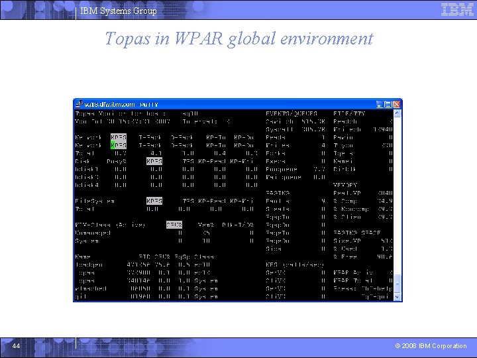The width and height of the screenshot is (477, 358).
Task: Click slide number 44
Action: pos(16,346)
